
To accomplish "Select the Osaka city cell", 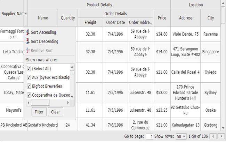I will tap(211, 110).
